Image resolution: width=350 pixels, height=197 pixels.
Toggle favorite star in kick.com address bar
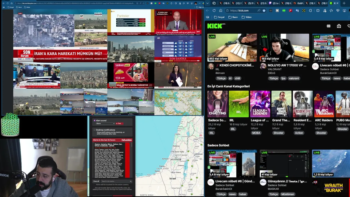click(x=264, y=10)
